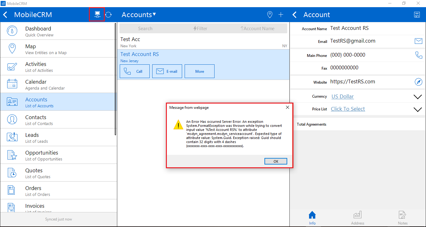Click the Email field TestRS@gmail.com
This screenshot has height=227, width=426.
(x=353, y=41)
